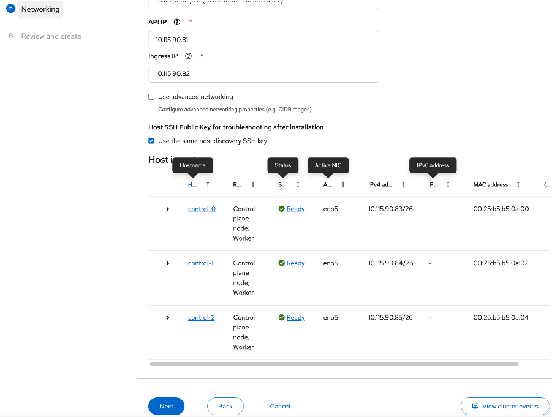This screenshot has height=417, width=552.
Task: Sort the table by Hostname column
Action: (208, 184)
